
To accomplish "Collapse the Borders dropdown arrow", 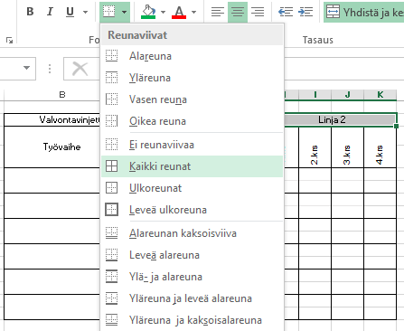I will [124, 12].
